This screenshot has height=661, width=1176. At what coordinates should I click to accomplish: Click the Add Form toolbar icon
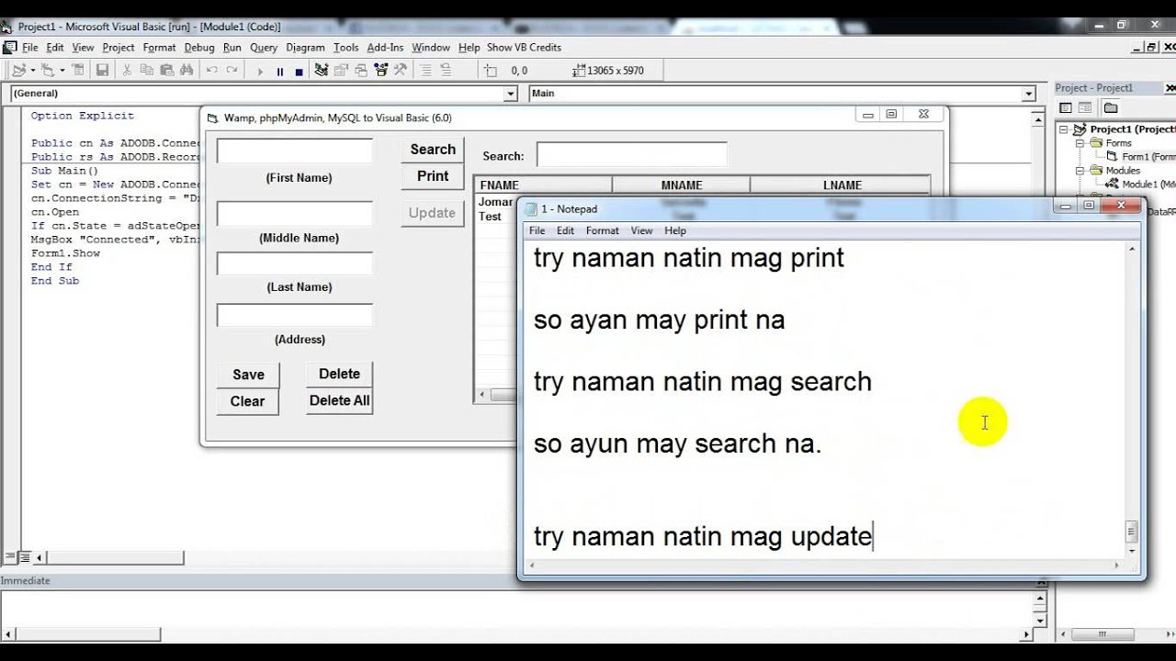48,70
